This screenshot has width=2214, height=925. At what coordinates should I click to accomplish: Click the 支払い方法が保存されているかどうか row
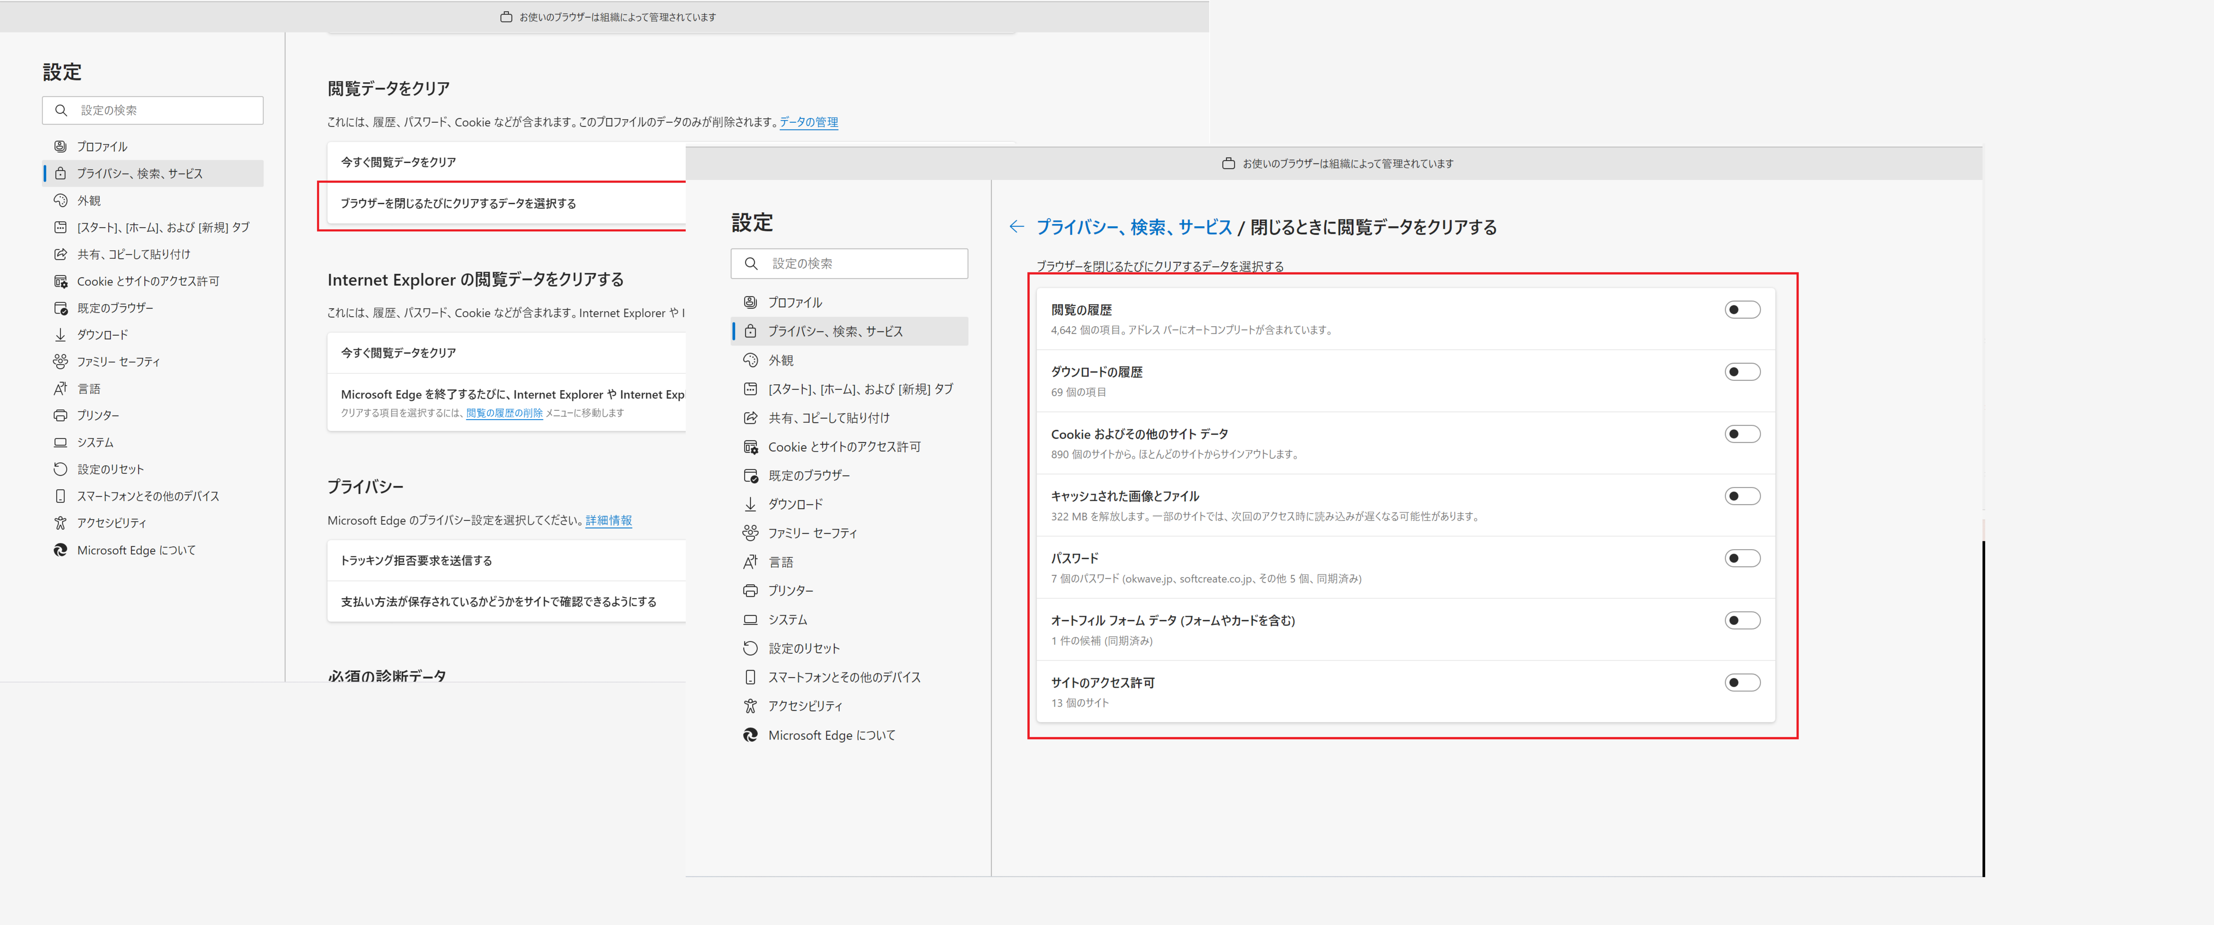[506, 602]
